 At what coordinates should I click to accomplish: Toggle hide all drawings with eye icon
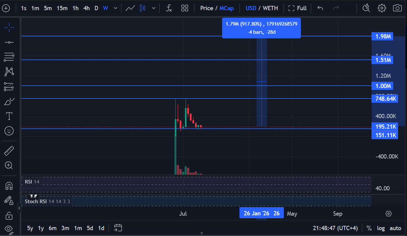[x=9, y=229]
